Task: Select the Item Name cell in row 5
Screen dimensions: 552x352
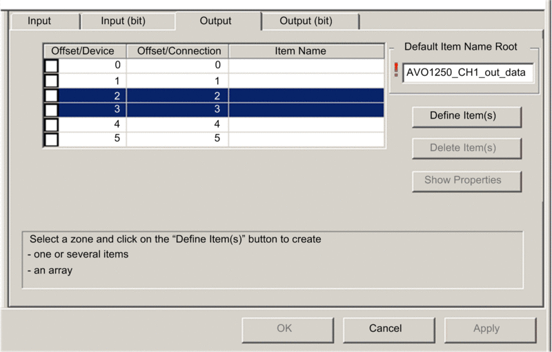Action: [306, 139]
